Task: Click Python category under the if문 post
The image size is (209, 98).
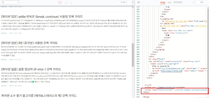Action: (4, 60)
